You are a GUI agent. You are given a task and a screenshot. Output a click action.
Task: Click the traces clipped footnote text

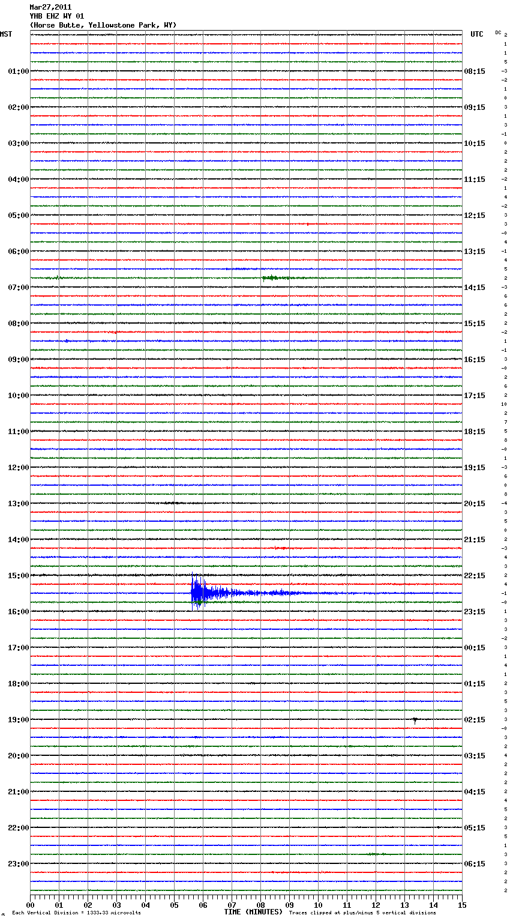[362, 913]
